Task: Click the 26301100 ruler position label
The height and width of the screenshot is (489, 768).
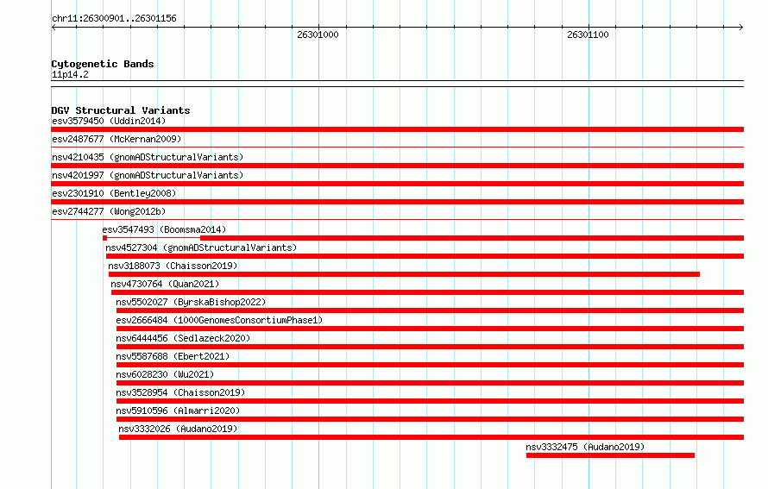Action: 588,34
